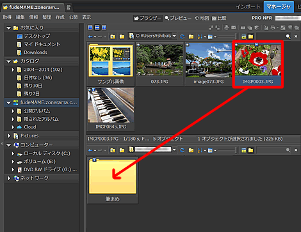Expand the Pictures section
This screenshot has width=301, height=232.
tap(9, 135)
